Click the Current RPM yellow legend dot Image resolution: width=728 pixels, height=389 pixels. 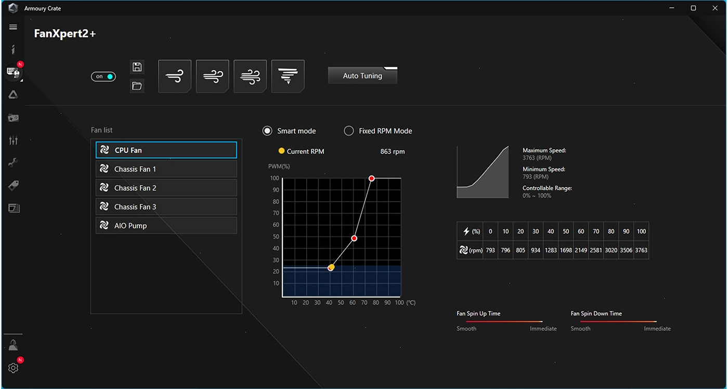[282, 151]
